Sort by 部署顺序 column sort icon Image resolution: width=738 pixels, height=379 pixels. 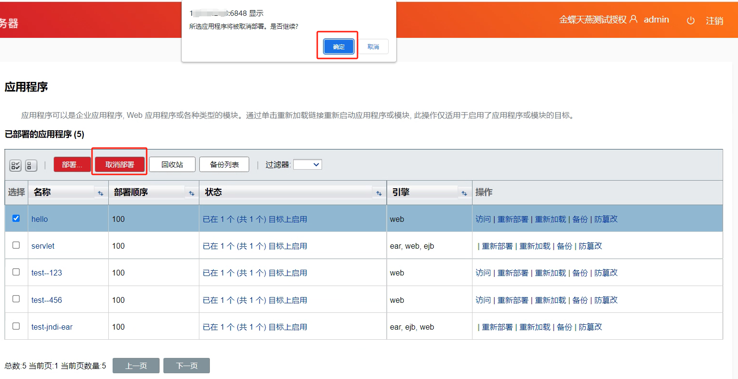click(192, 193)
